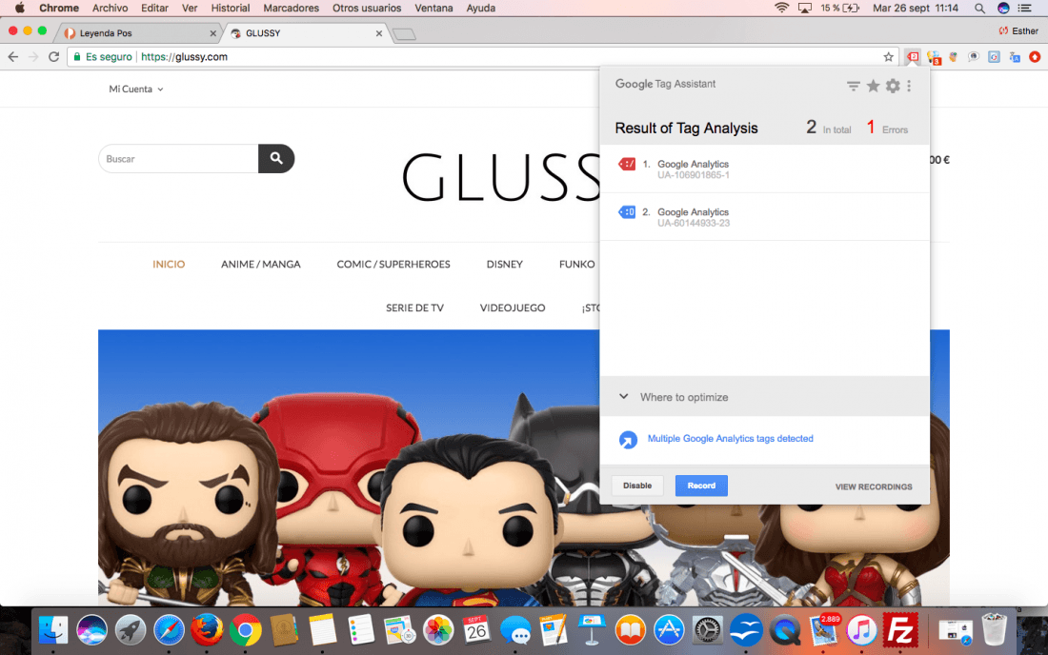Viewport: 1048px width, 655px height.
Task: Open VIEW RECORDINGS
Action: pos(874,486)
